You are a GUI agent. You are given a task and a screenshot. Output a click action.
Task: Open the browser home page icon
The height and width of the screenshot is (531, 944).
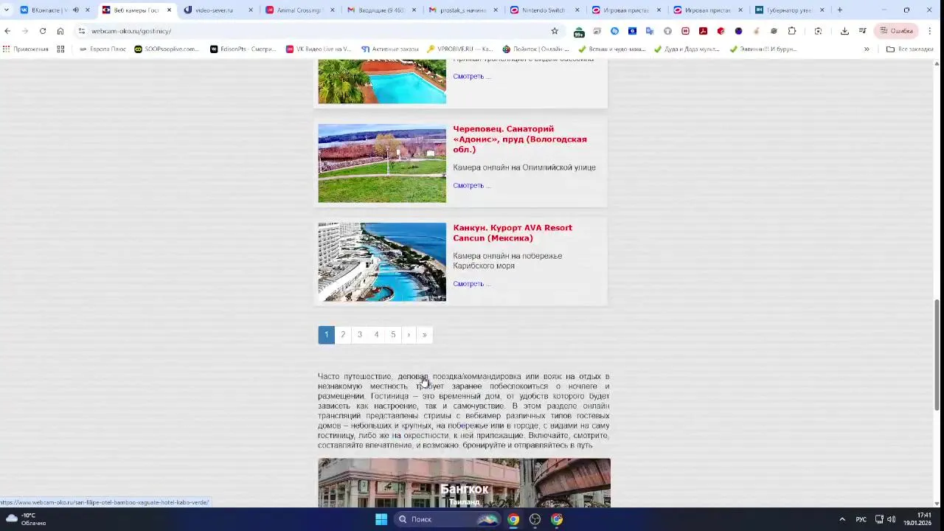60,31
